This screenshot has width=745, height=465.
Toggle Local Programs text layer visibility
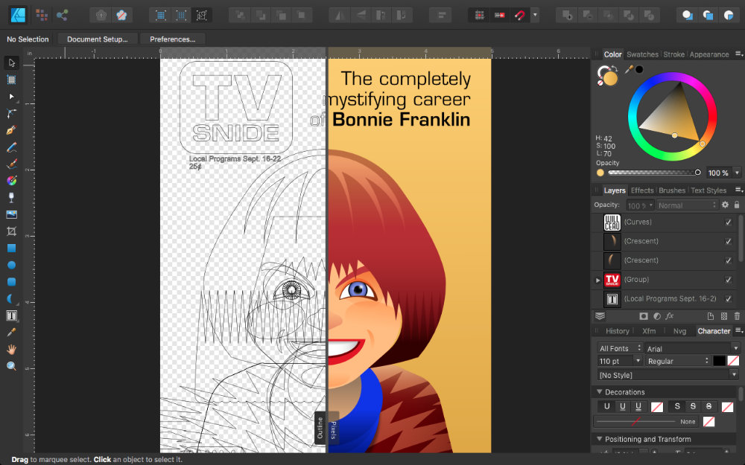[x=728, y=299]
